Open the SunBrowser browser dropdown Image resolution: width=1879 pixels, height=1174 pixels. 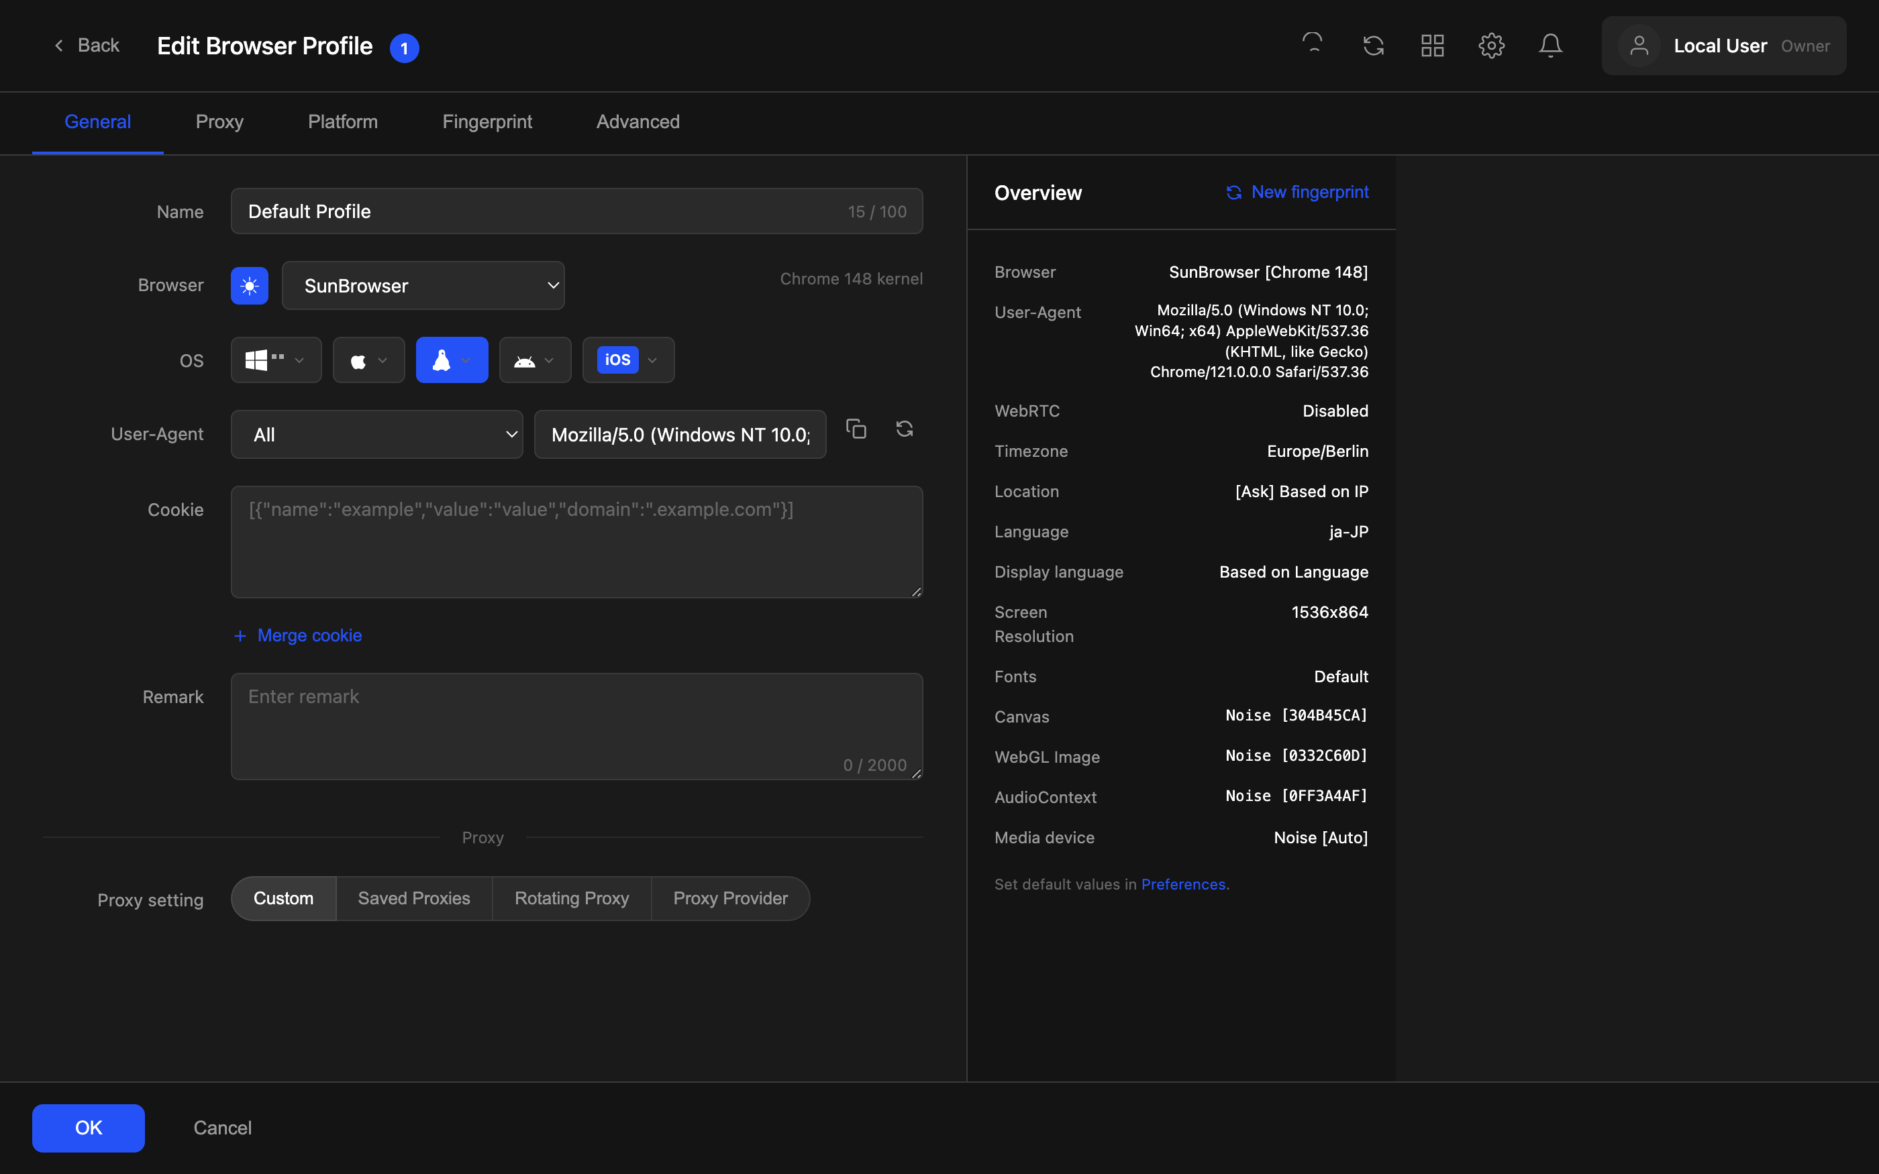click(423, 286)
